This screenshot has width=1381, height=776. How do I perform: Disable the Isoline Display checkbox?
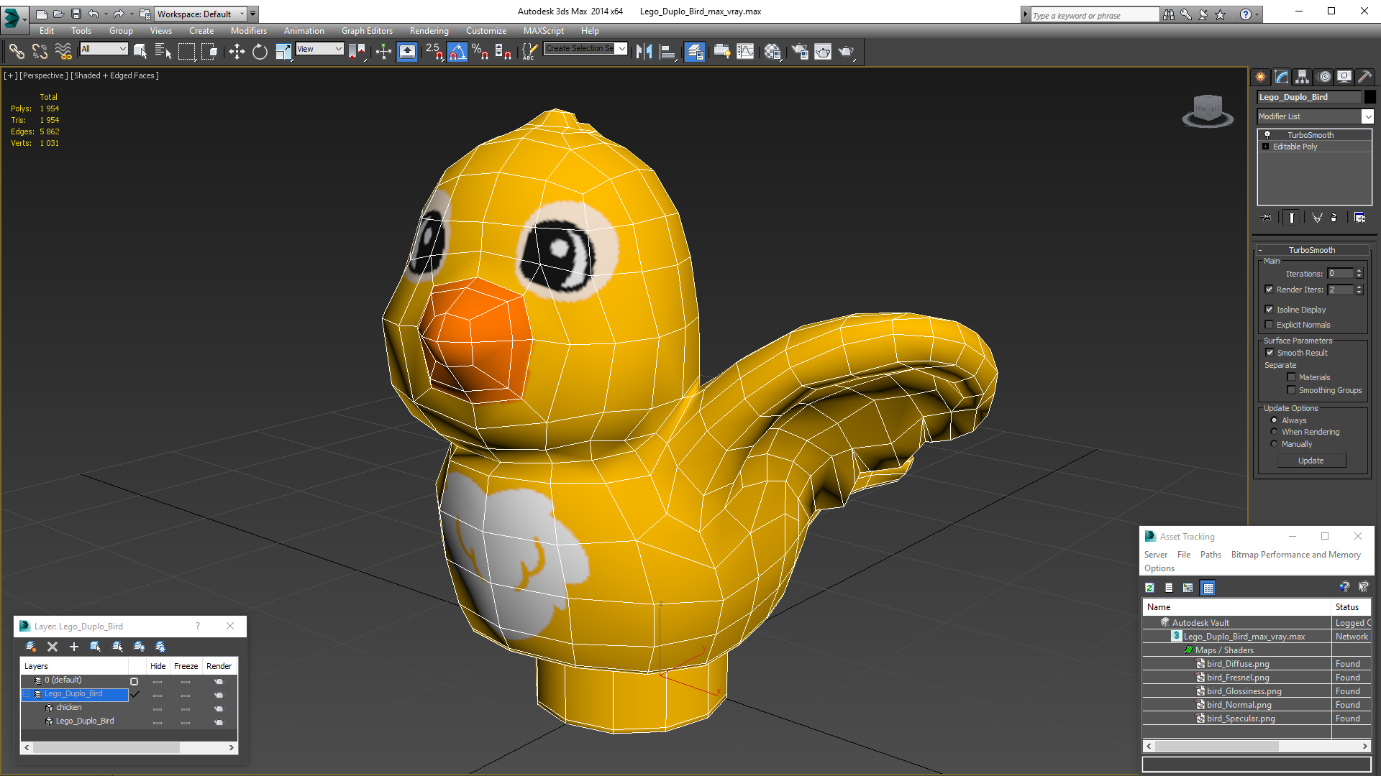pos(1269,310)
